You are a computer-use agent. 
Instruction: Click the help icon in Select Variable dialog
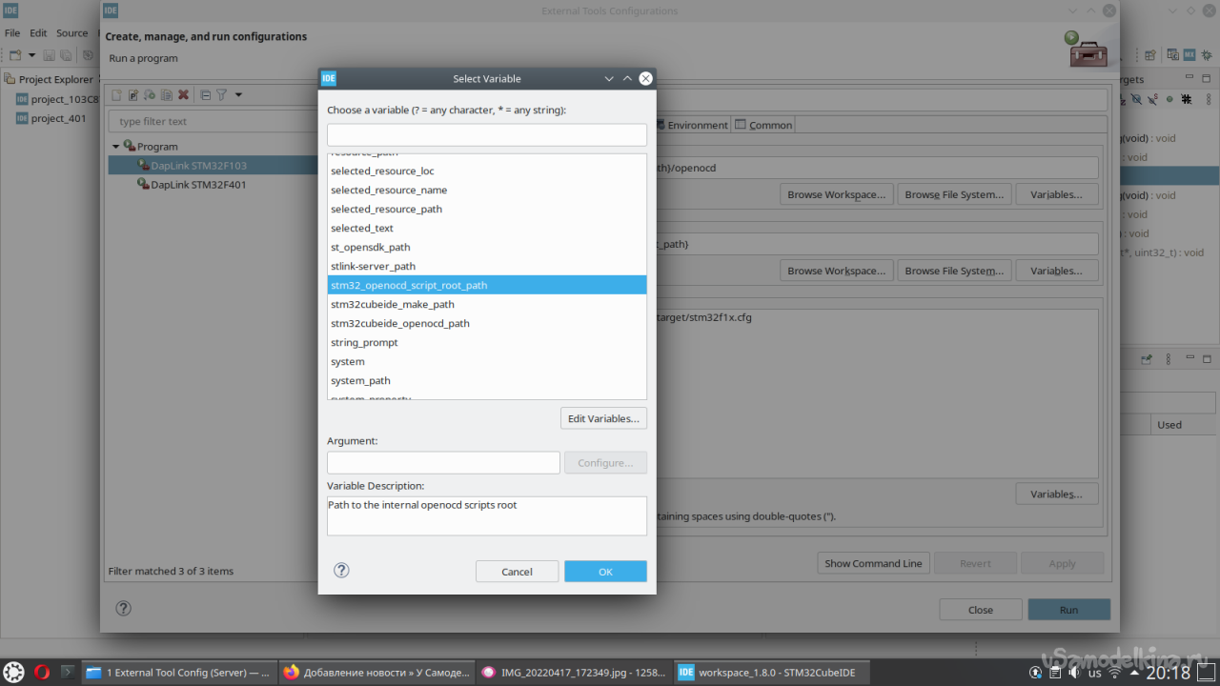[341, 571]
